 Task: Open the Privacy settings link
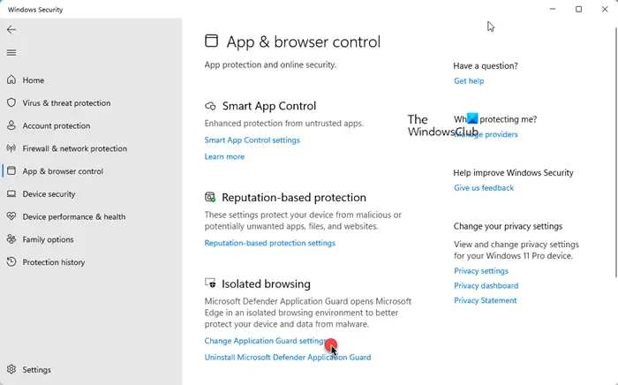pyautogui.click(x=481, y=271)
